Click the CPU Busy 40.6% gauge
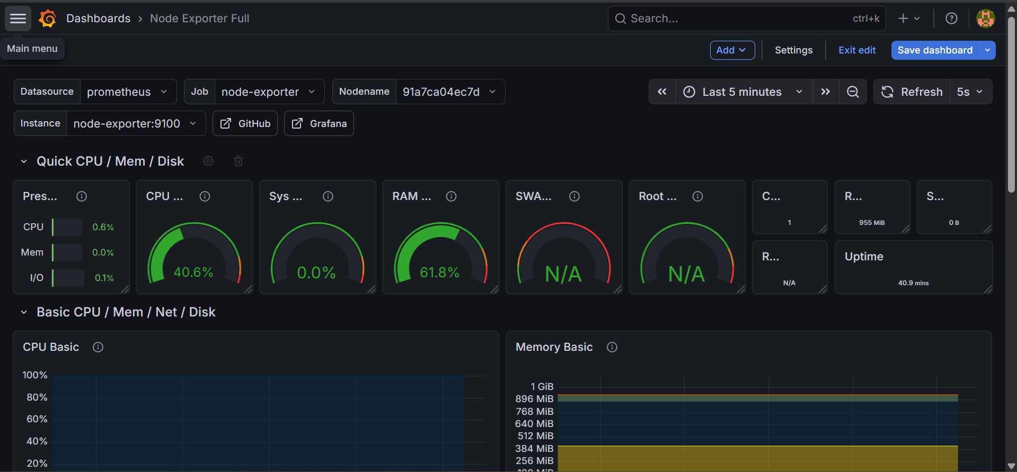The width and height of the screenshot is (1017, 472). (x=194, y=254)
